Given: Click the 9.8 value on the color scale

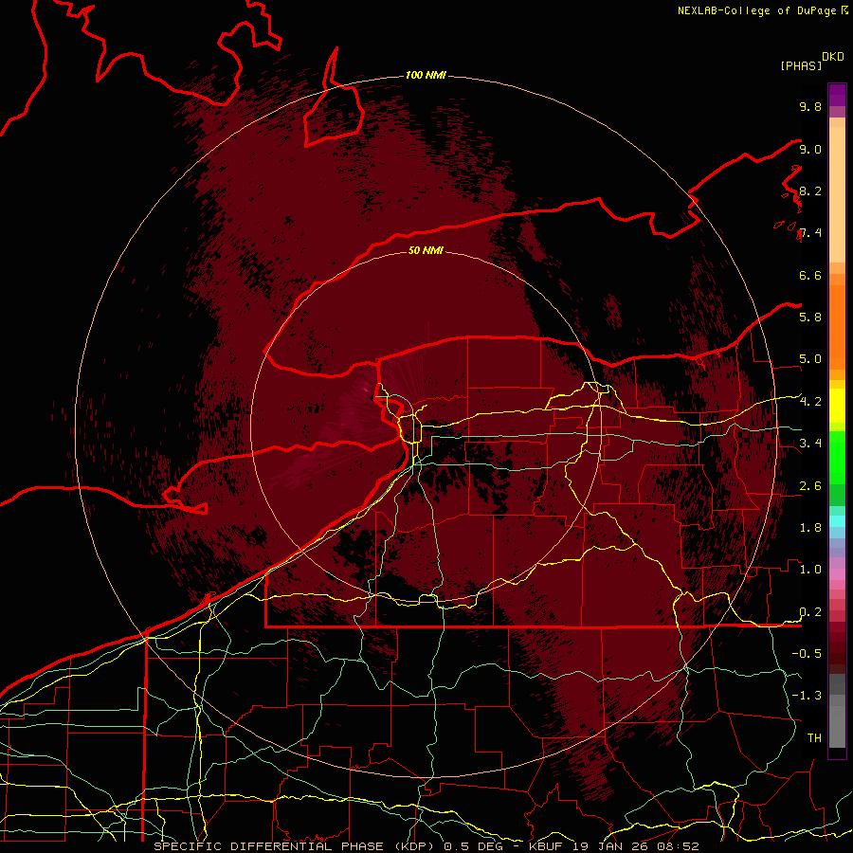Looking at the screenshot, I should pos(810,107).
